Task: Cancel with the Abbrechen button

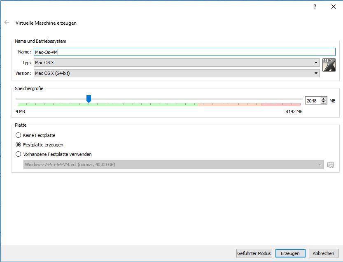Action: pyautogui.click(x=323, y=253)
